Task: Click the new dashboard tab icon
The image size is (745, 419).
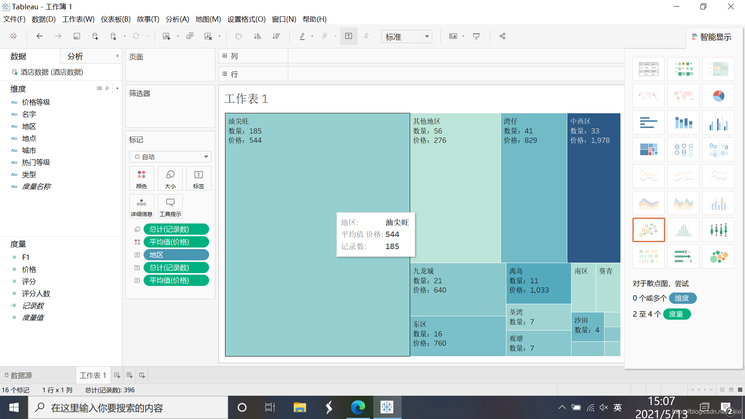Action: [130, 375]
